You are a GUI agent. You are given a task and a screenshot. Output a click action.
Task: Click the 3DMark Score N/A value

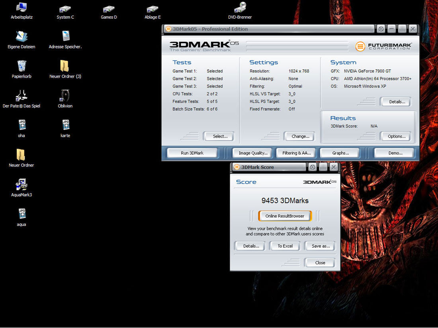point(374,126)
